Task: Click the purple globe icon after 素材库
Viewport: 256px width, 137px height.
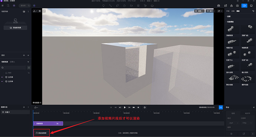Action: pyautogui.click(x=34, y=6)
